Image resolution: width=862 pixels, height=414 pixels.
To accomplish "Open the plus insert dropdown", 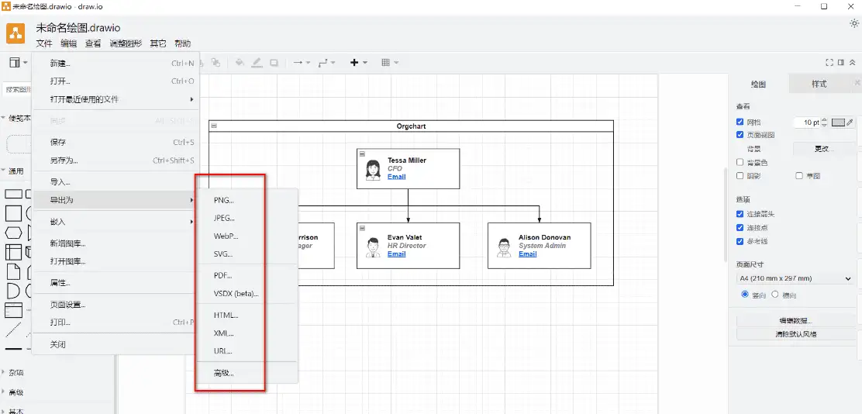I will [x=358, y=63].
